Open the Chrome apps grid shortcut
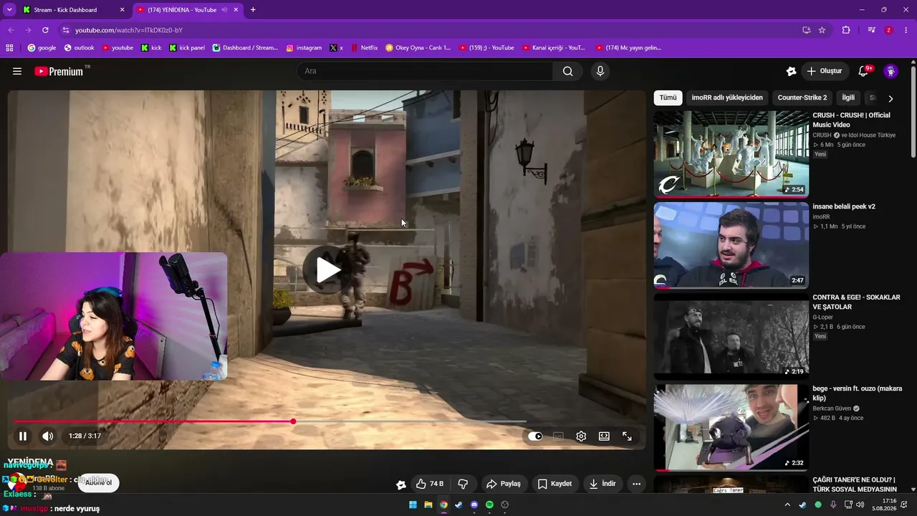Screen dimensions: 917x516 click(x=9, y=48)
